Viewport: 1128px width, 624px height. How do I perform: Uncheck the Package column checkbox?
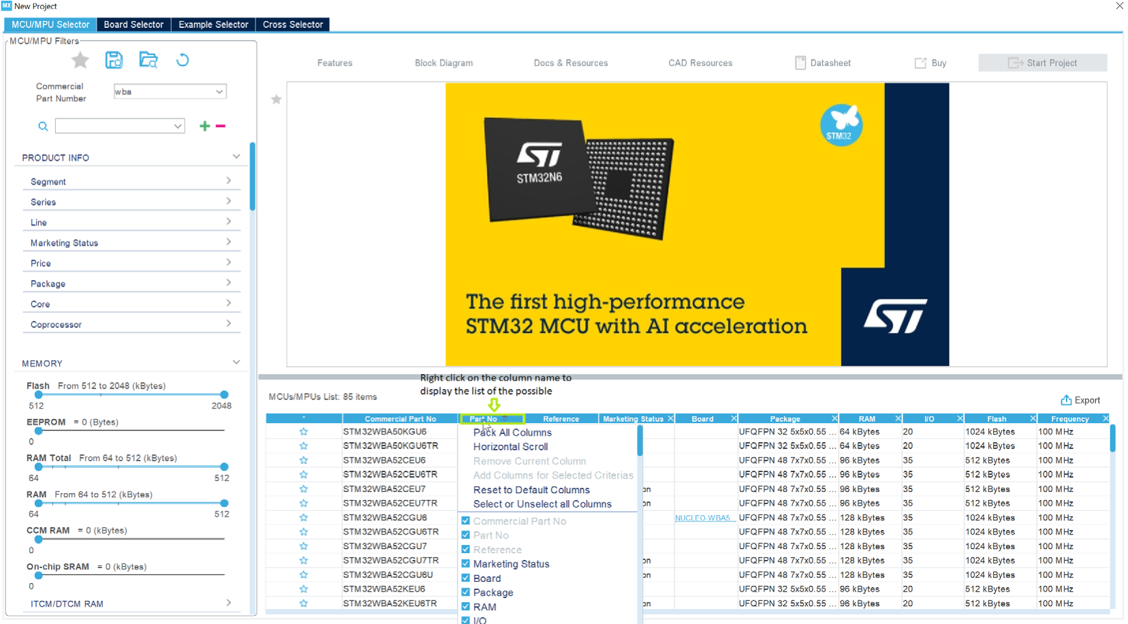(466, 592)
